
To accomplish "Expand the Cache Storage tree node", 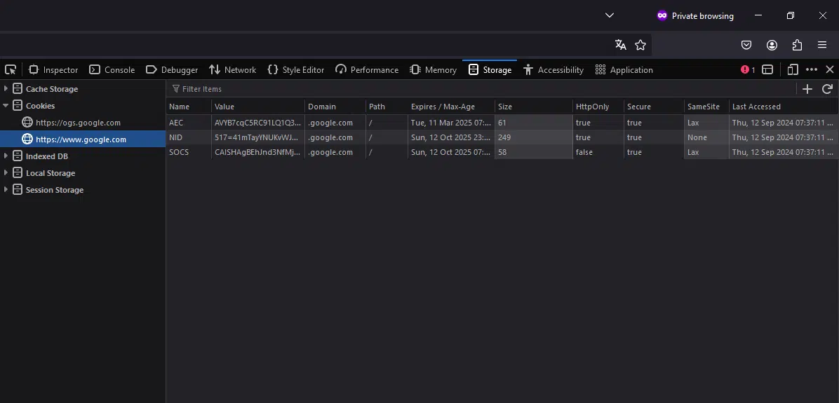I will (6, 89).
